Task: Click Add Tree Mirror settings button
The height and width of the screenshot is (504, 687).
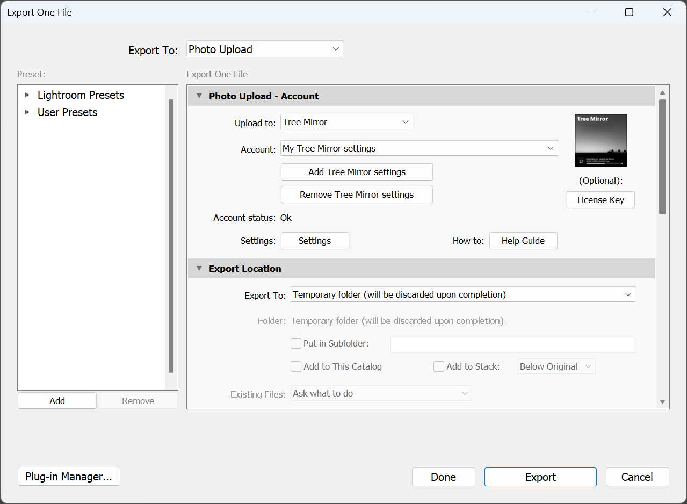Action: pos(357,172)
